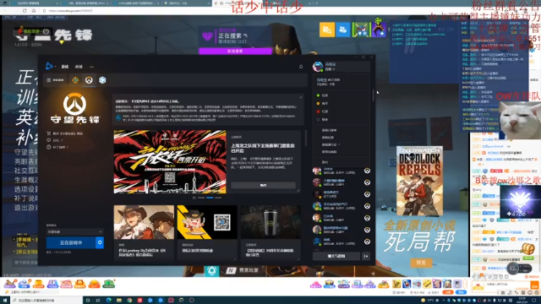Click Overwatch icon beside topmost visible friend
The height and width of the screenshot is (304, 541).
point(367,171)
